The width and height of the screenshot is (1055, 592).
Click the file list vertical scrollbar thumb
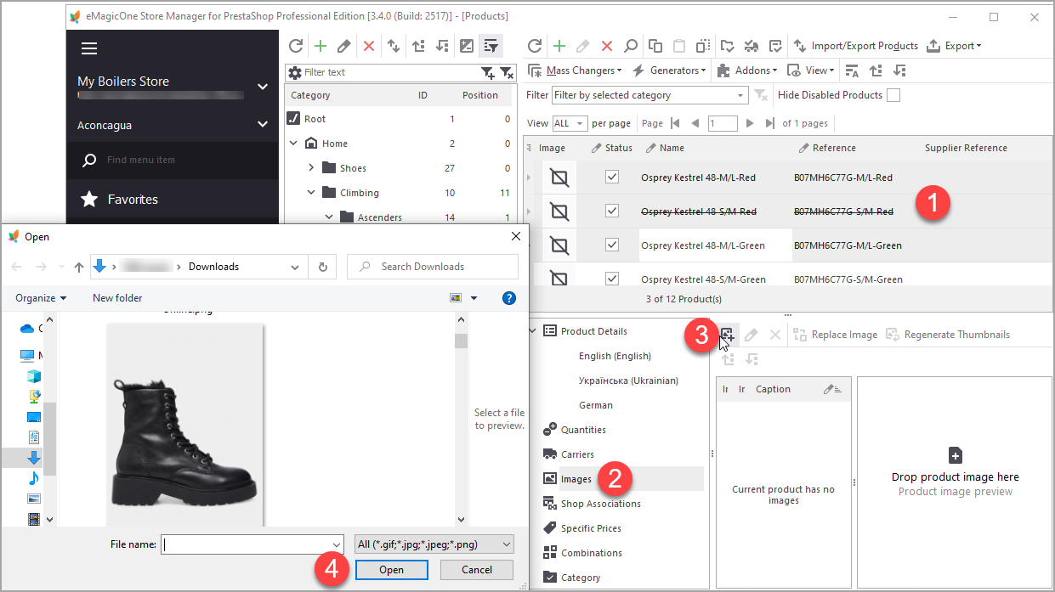coord(461,341)
